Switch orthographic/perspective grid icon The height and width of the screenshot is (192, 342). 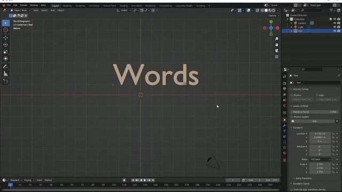tap(277, 57)
